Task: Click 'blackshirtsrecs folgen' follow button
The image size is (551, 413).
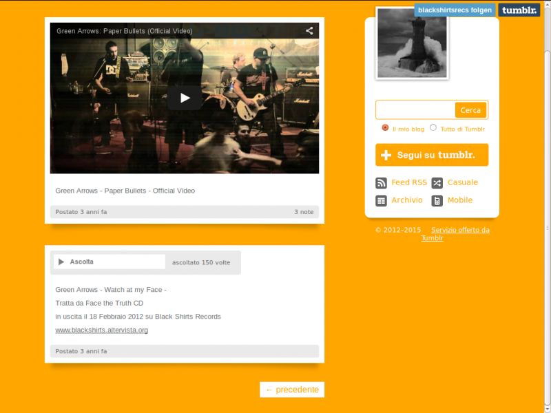Action: (455, 10)
